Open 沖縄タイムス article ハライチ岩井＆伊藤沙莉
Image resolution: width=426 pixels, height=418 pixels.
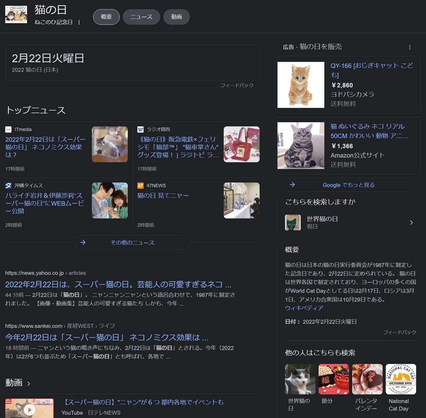pyautogui.click(x=45, y=203)
